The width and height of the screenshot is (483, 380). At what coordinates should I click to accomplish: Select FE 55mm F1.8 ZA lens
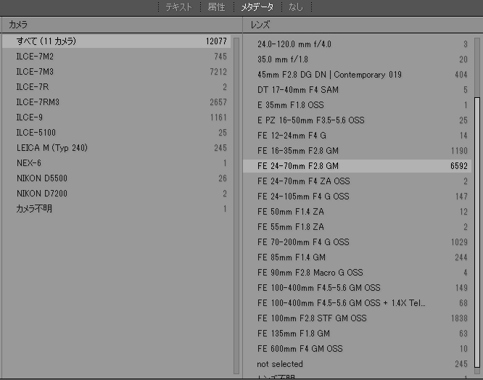coord(358,227)
